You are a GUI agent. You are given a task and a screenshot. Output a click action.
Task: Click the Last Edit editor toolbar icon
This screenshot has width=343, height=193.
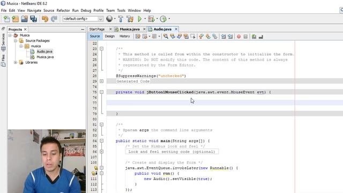click(x=138, y=36)
